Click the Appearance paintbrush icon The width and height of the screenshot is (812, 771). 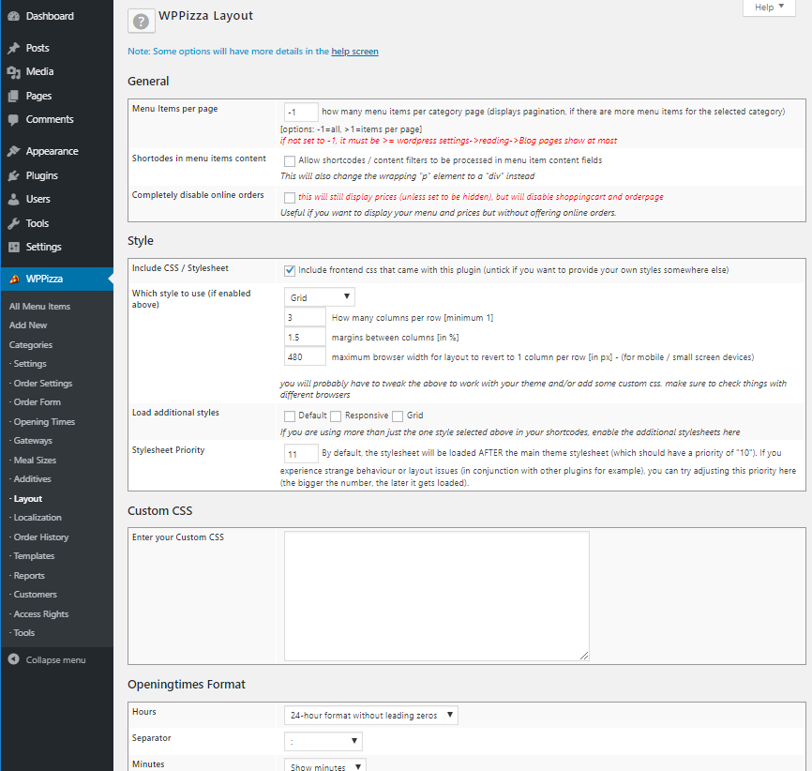coord(13,151)
